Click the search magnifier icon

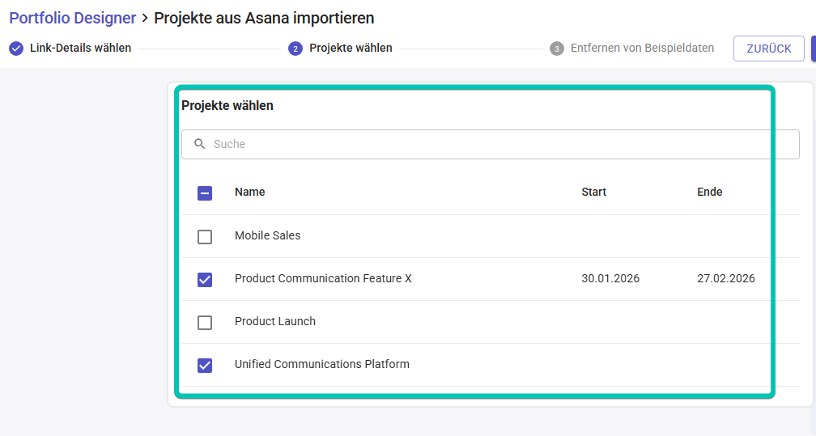[x=199, y=144]
